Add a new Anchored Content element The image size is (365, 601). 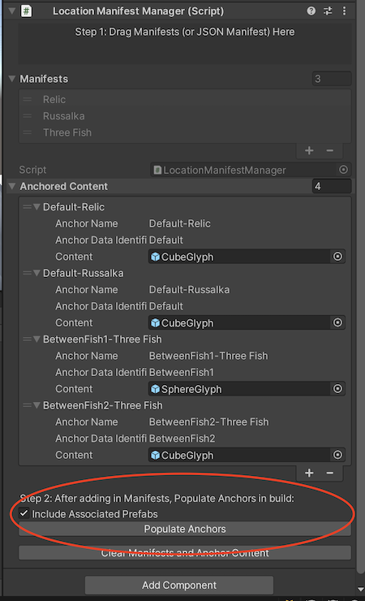(309, 473)
